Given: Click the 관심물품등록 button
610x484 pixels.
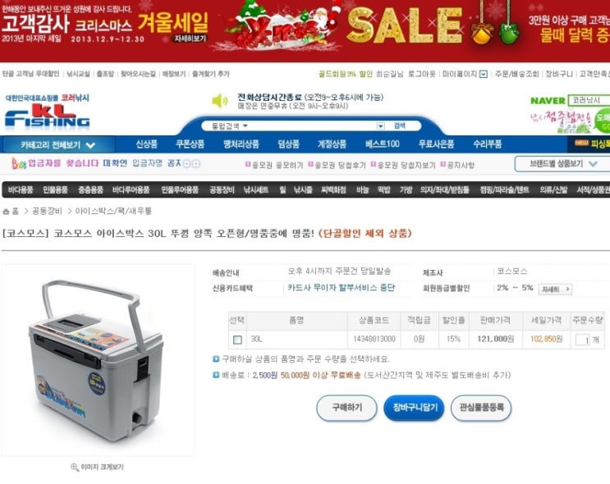Looking at the screenshot, I should coord(481,408).
